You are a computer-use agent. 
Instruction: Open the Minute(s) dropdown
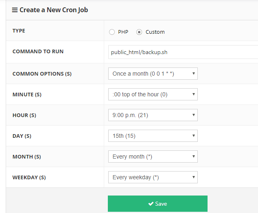pyautogui.click(x=153, y=94)
